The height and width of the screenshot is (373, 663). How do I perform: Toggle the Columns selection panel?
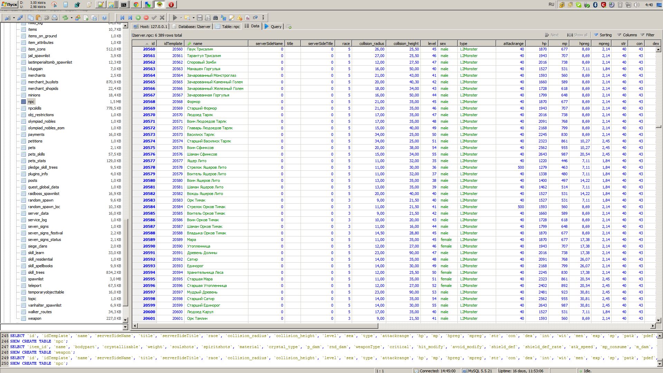coord(627,35)
